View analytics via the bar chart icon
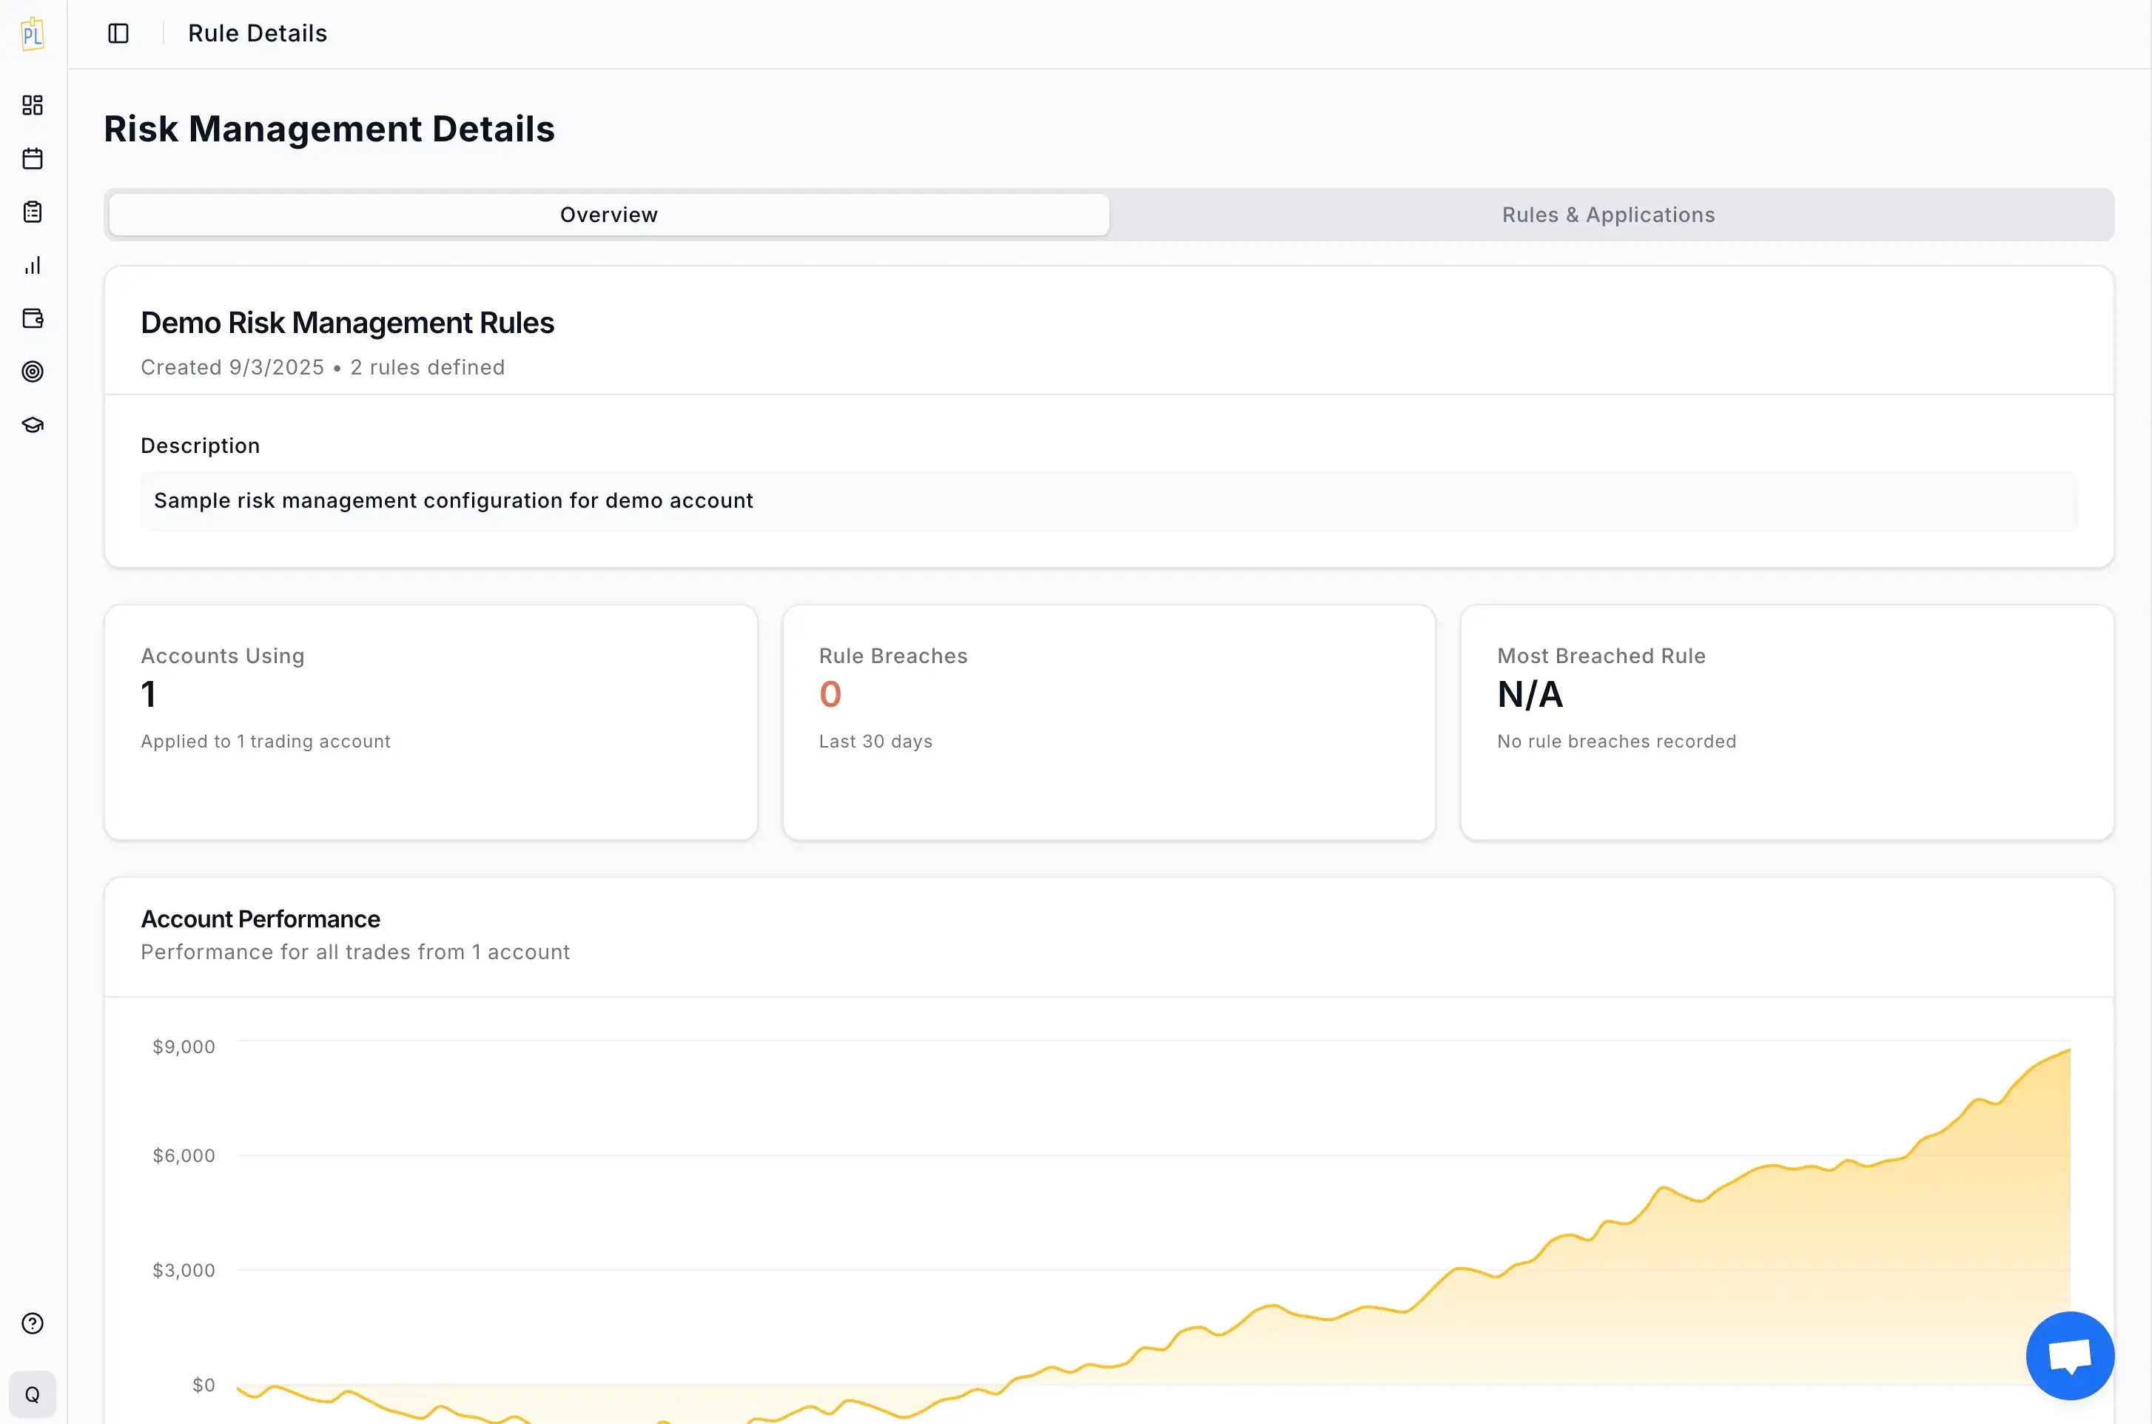Viewport: 2152px width, 1424px height. [x=33, y=265]
